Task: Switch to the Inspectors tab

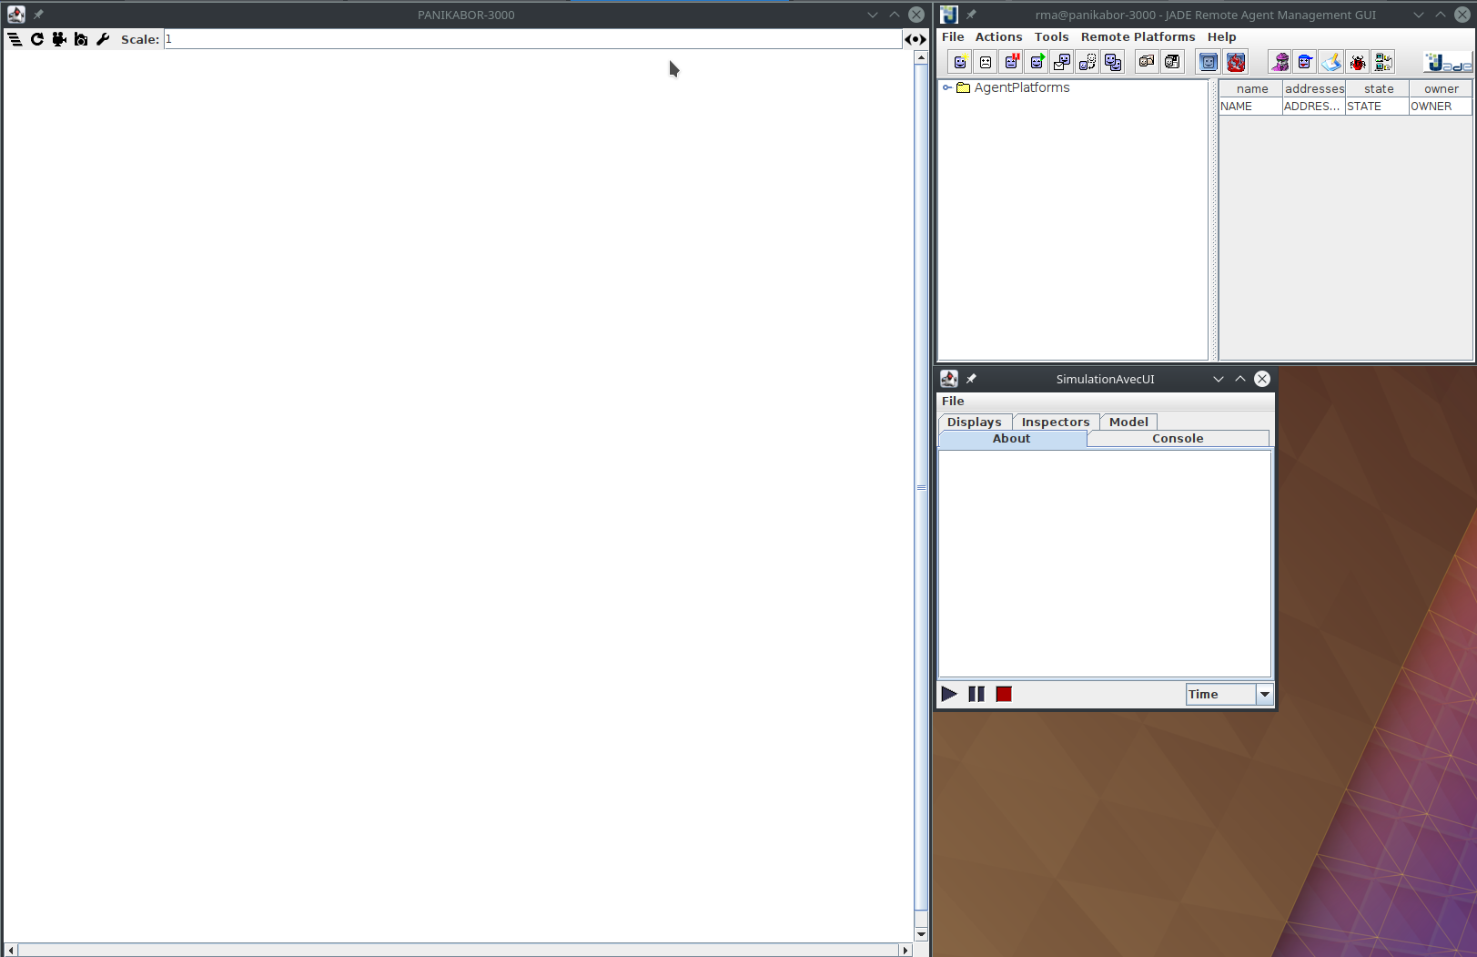Action: point(1056,422)
